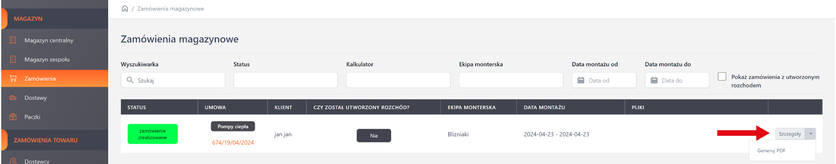The height and width of the screenshot is (164, 836).
Task: Select Generuj PDF from the dropdown menu
Action: 771,151
